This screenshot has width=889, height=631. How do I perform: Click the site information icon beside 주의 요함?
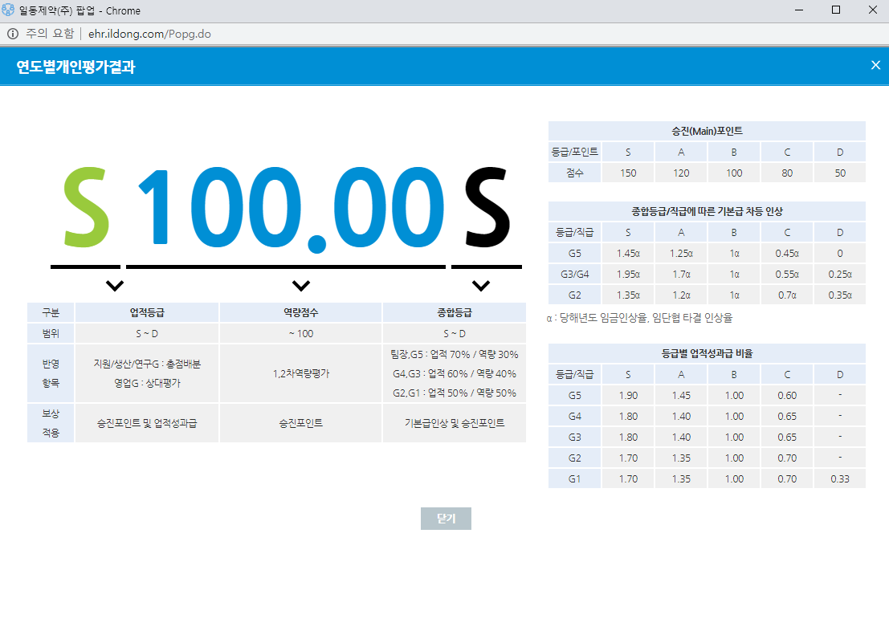point(12,34)
